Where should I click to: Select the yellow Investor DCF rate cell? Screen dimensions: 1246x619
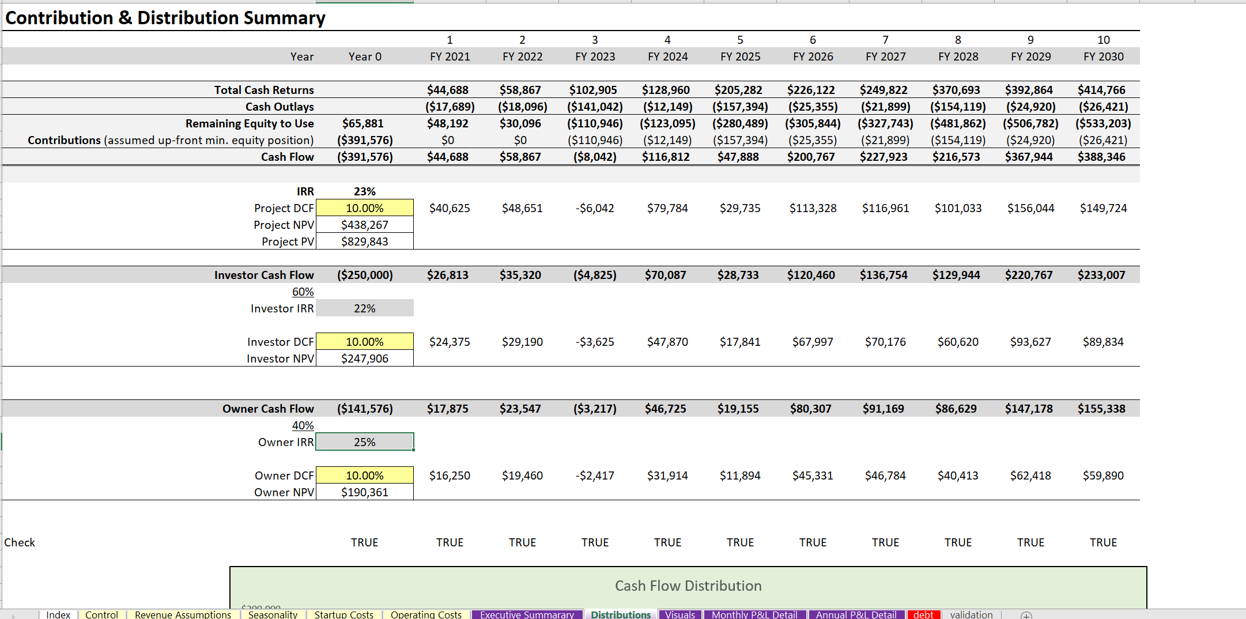pyautogui.click(x=365, y=341)
